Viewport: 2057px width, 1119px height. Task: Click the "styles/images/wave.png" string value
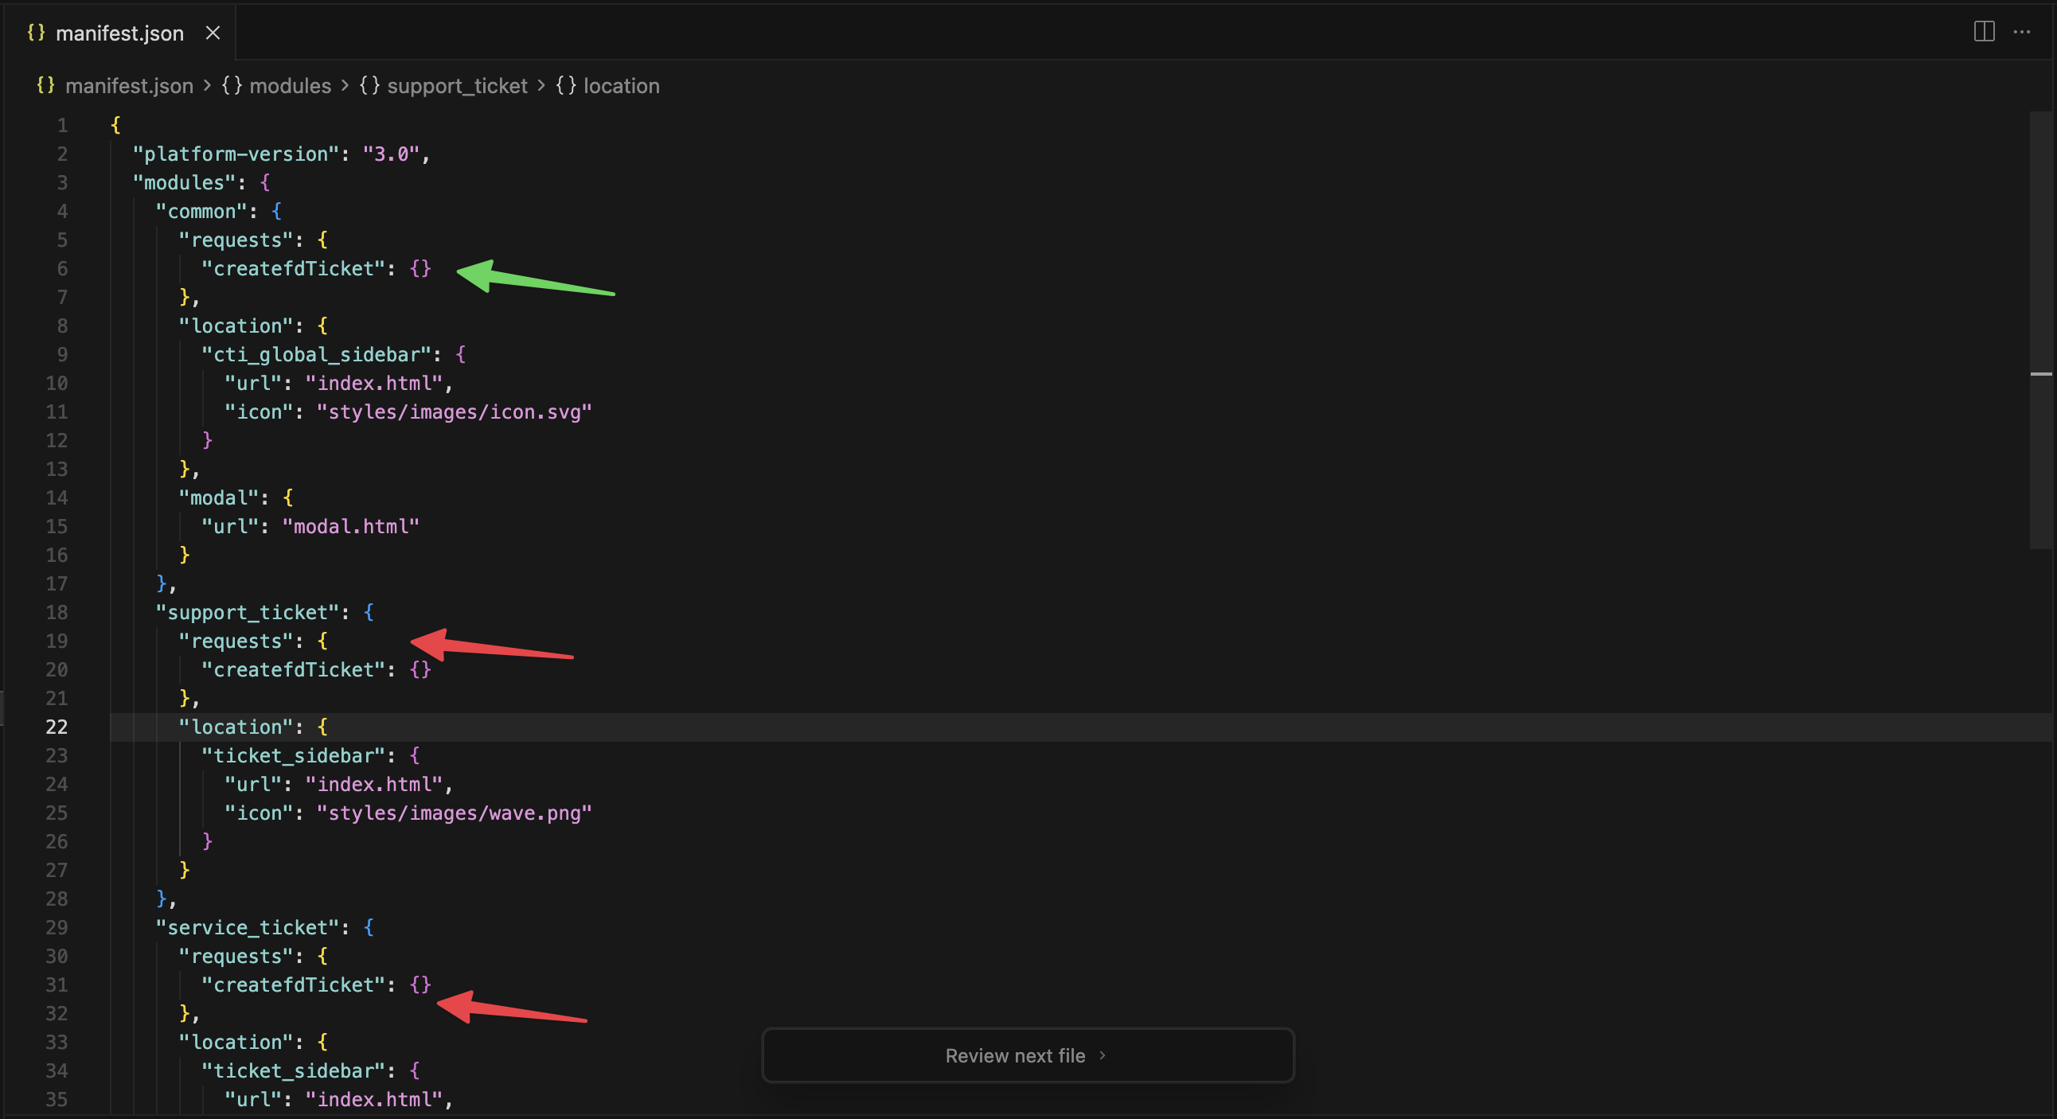point(454,813)
